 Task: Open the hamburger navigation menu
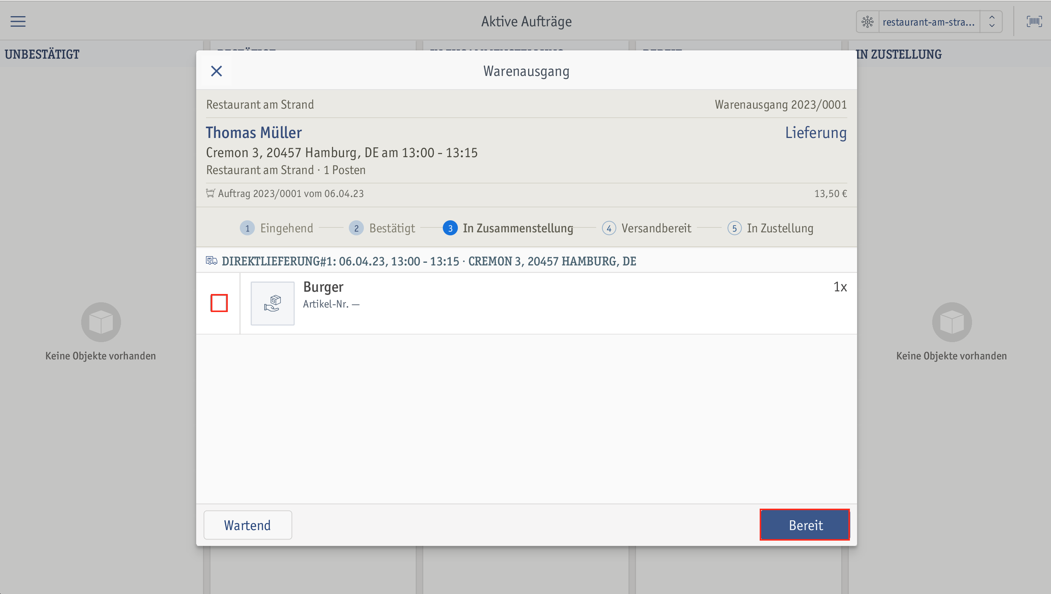click(x=18, y=21)
